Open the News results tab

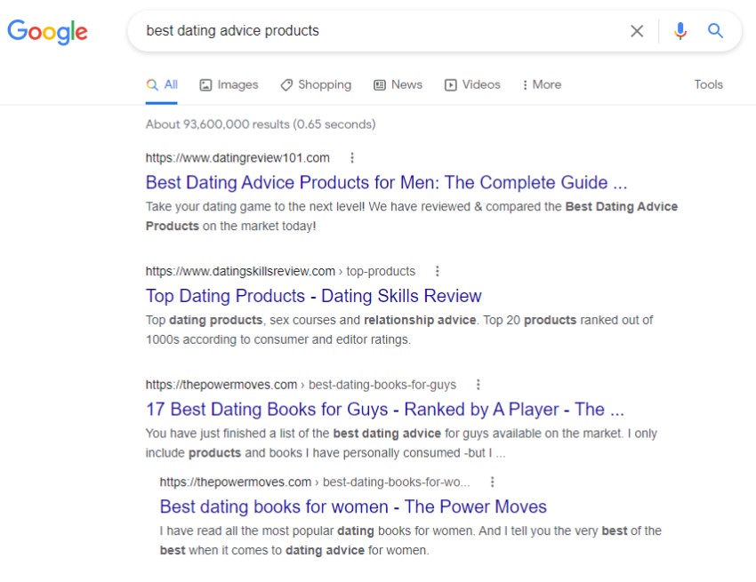(x=398, y=84)
